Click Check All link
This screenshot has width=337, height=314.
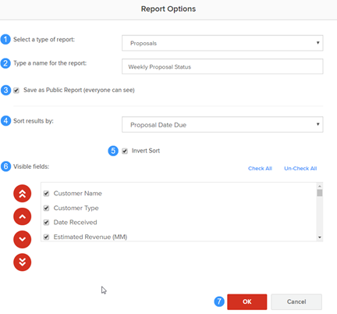[260, 169]
